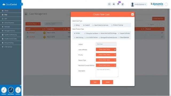Viewport: 171px width, 96px height.
Task: Choose Managed Email/Web Servers product type
Action: click(x=99, y=38)
